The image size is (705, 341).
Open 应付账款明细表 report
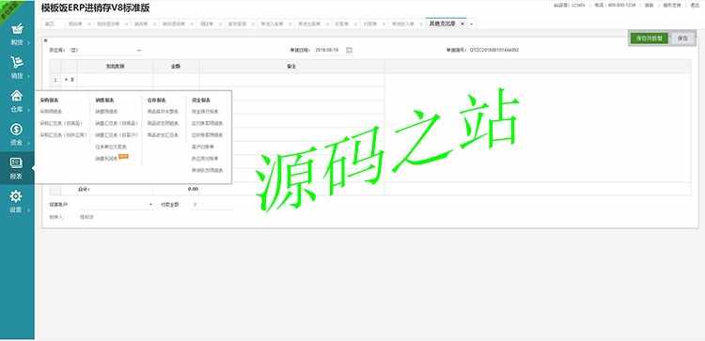208,123
